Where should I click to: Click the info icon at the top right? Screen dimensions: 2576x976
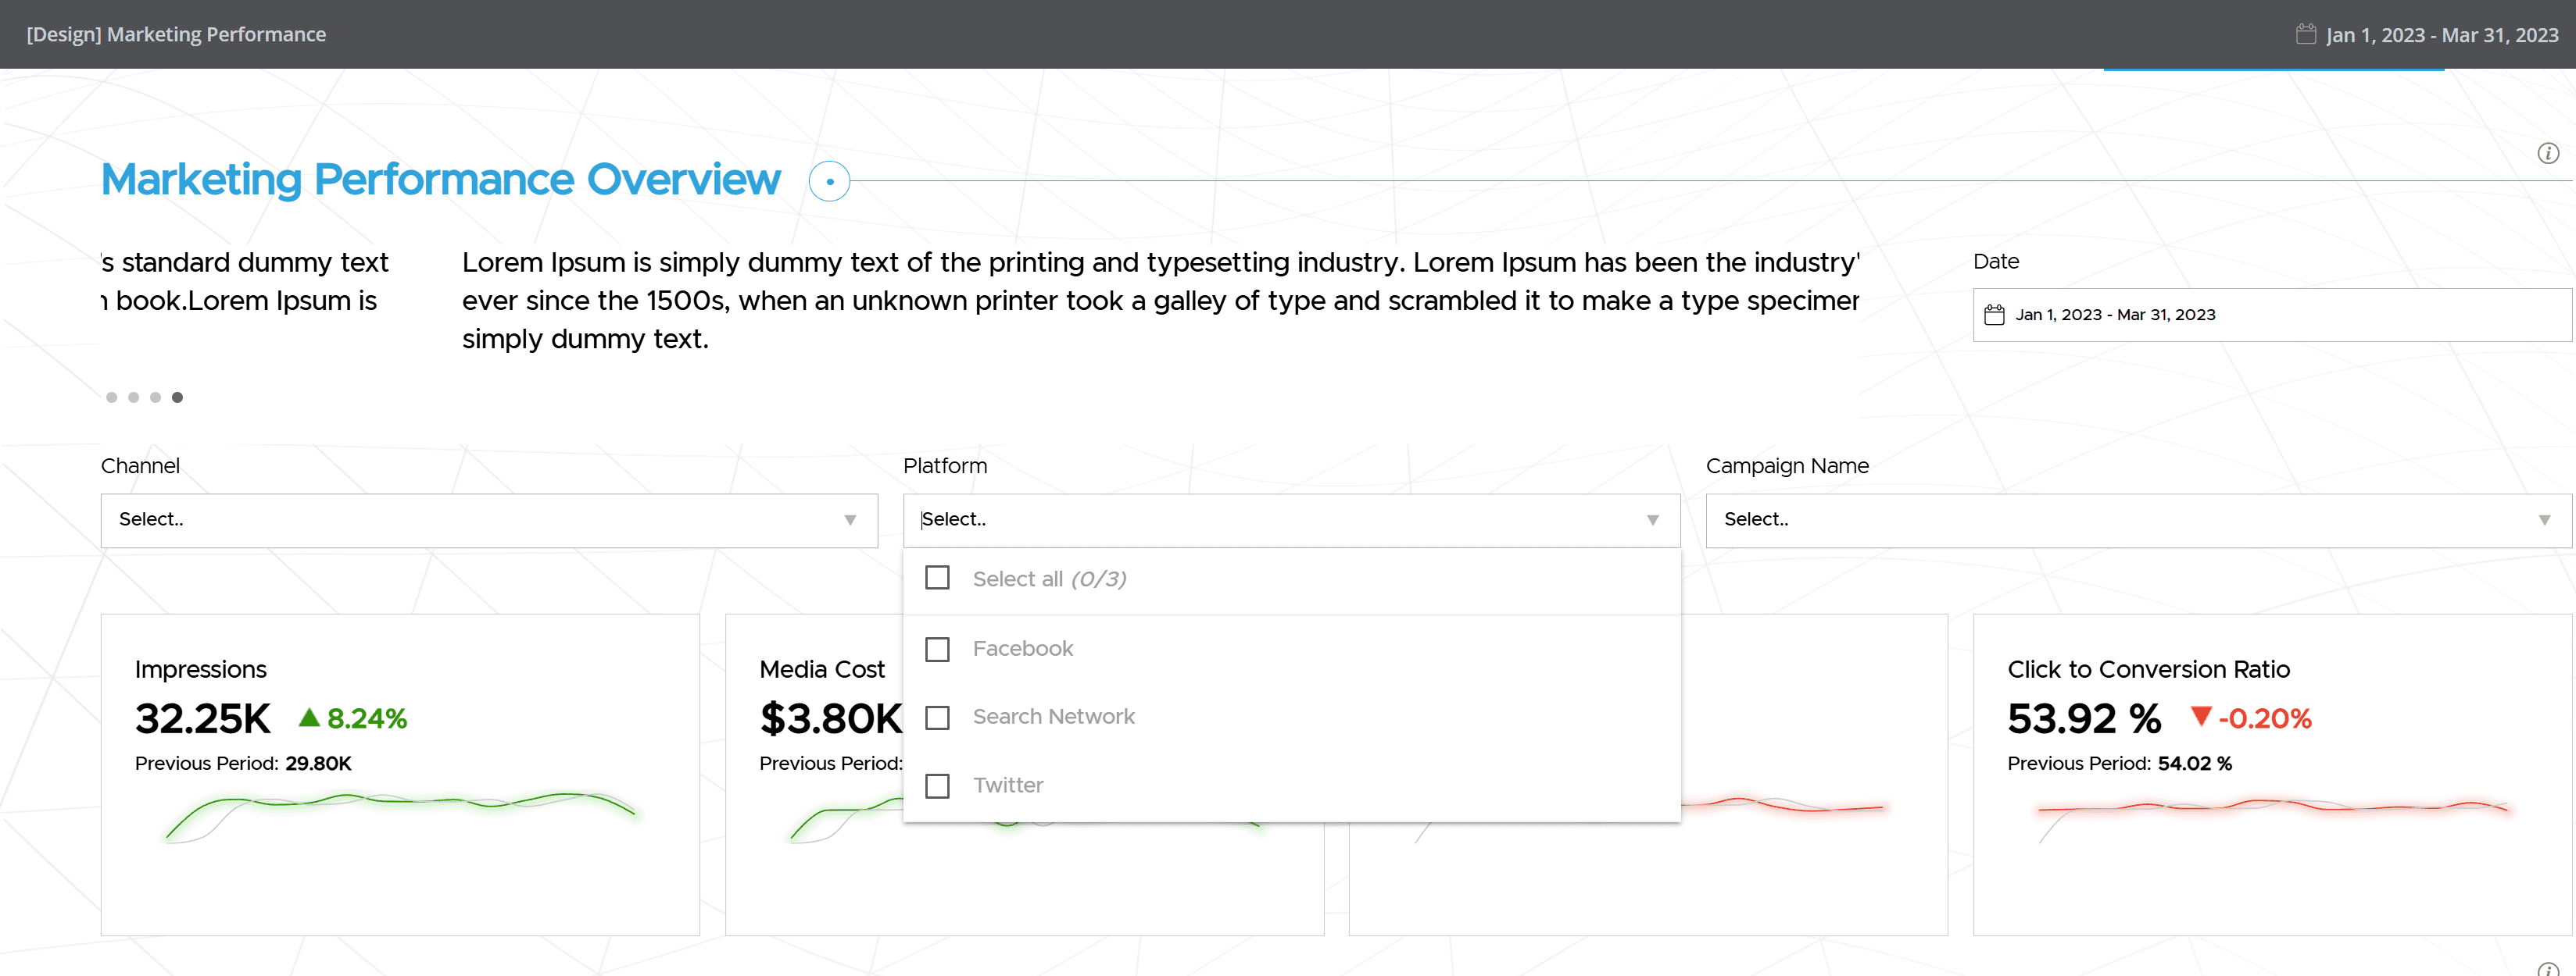click(2547, 153)
